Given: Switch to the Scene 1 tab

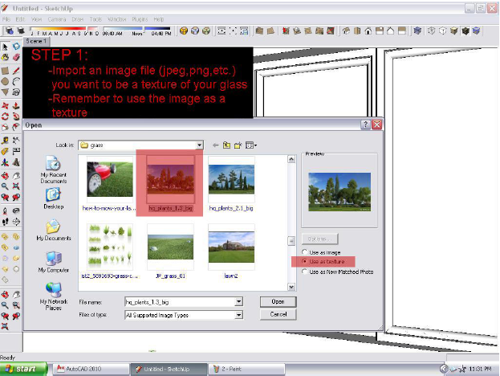Looking at the screenshot, I should [36, 40].
